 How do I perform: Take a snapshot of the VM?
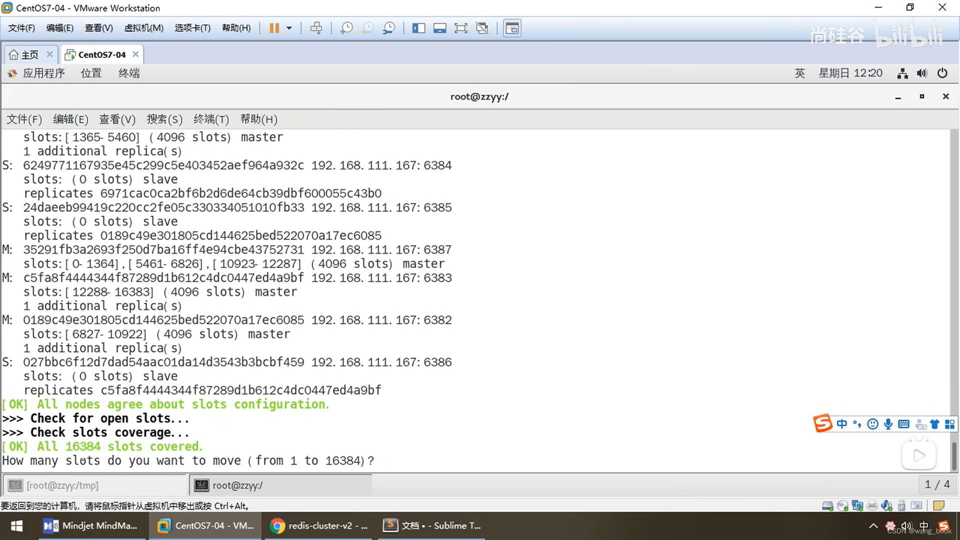[x=346, y=28]
